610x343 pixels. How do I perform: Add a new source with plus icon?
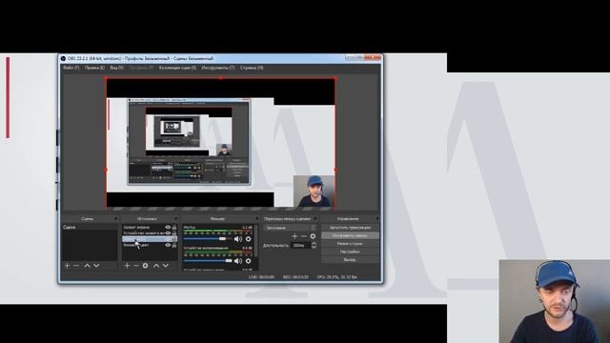pyautogui.click(x=127, y=266)
